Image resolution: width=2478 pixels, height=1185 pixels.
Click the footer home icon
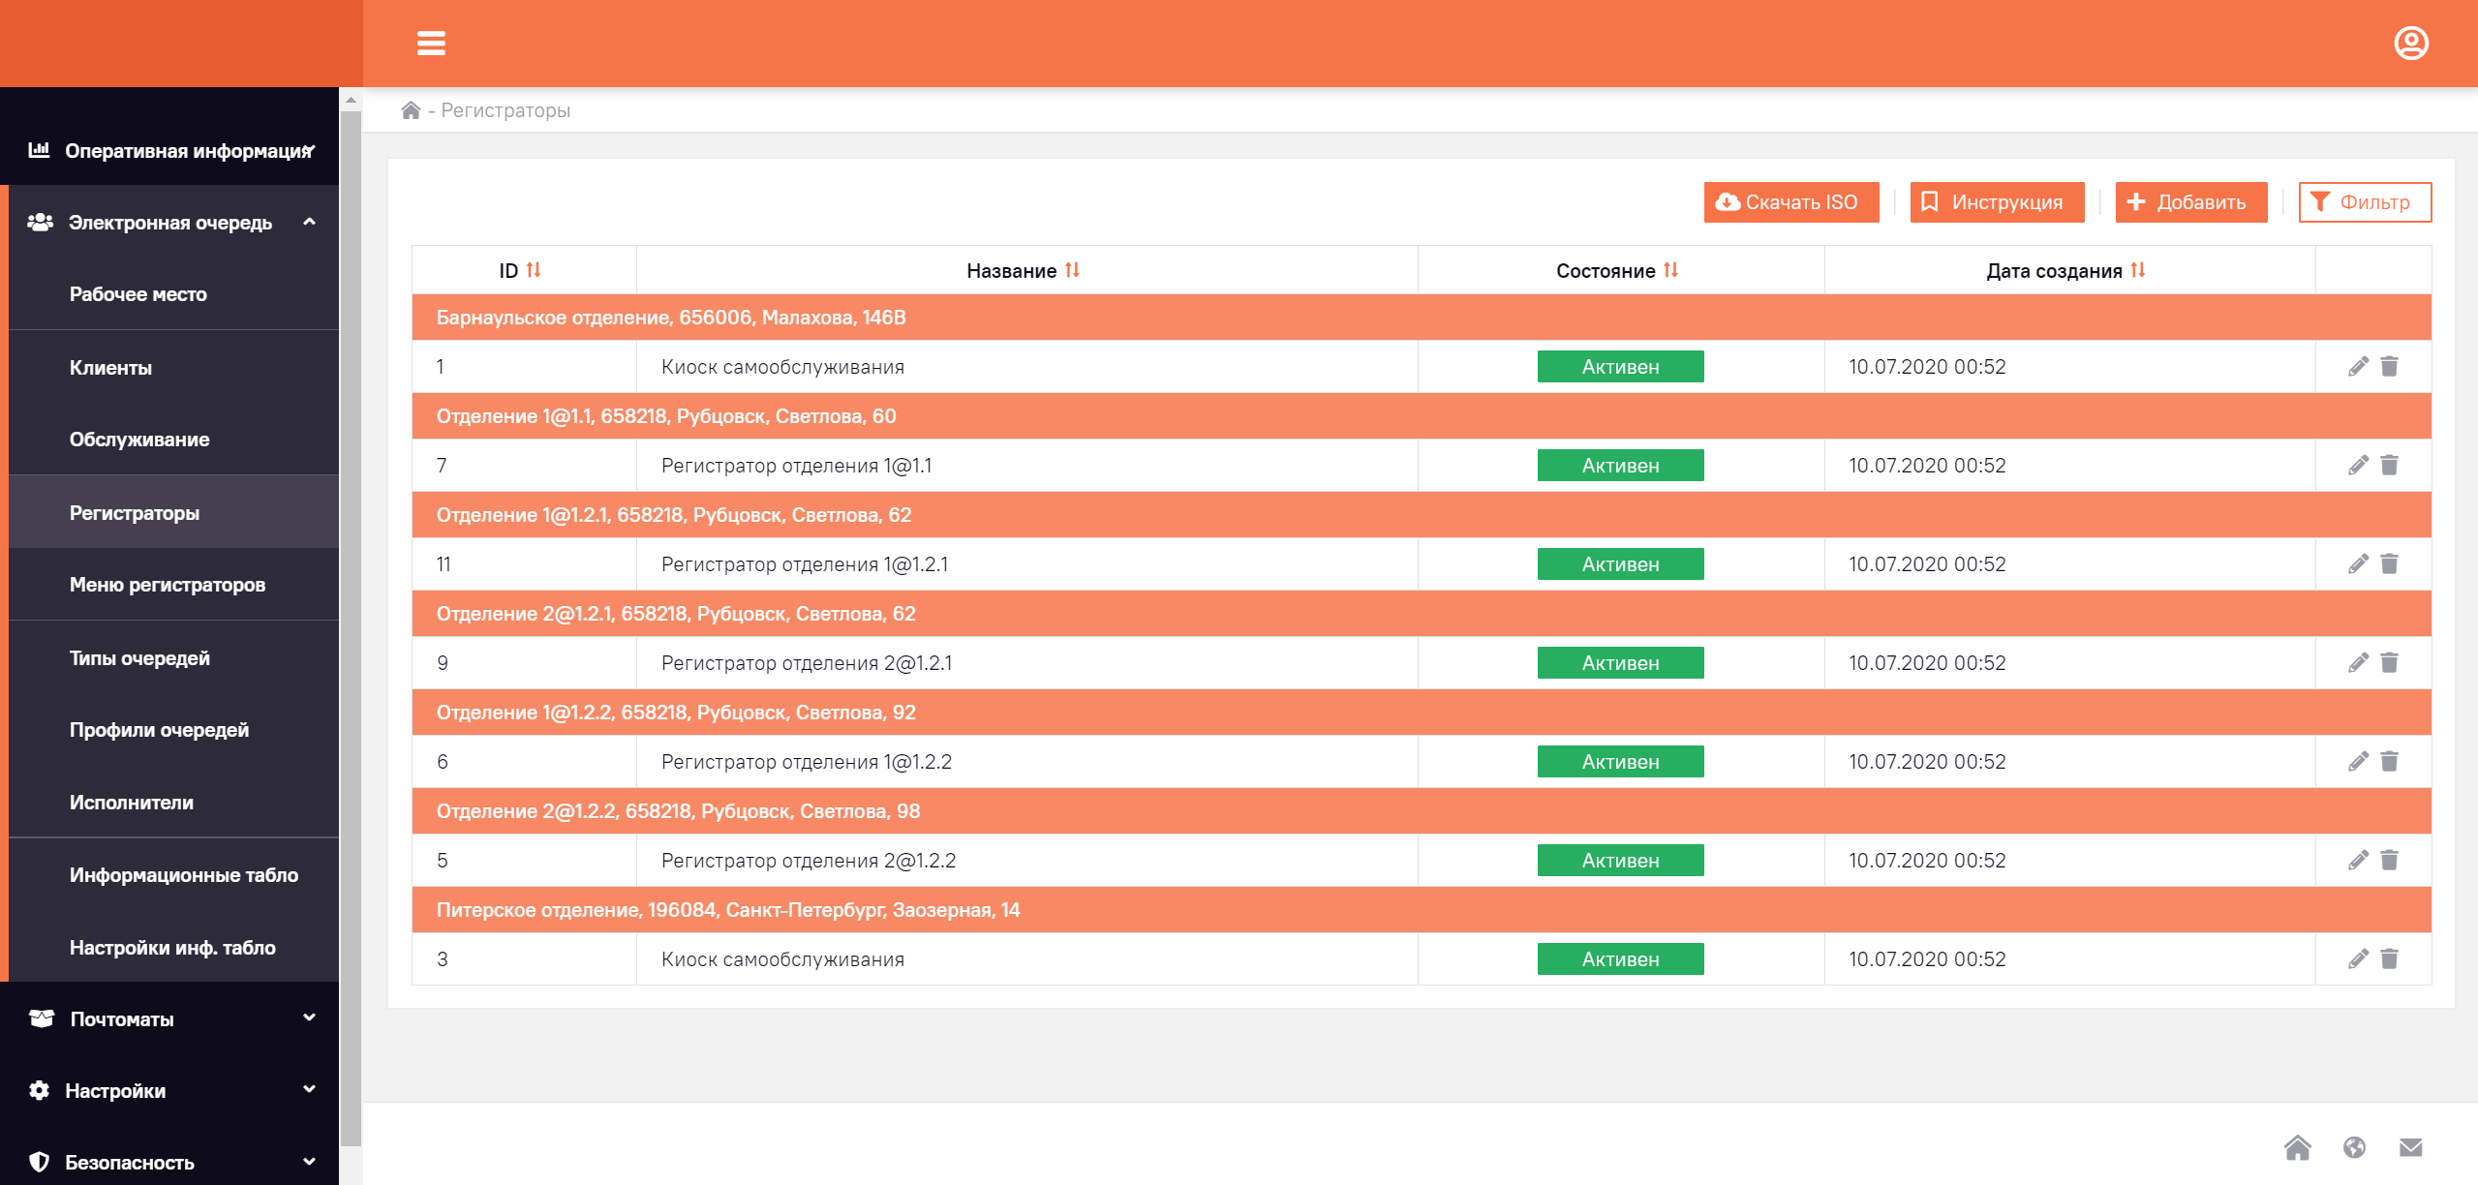2297,1147
